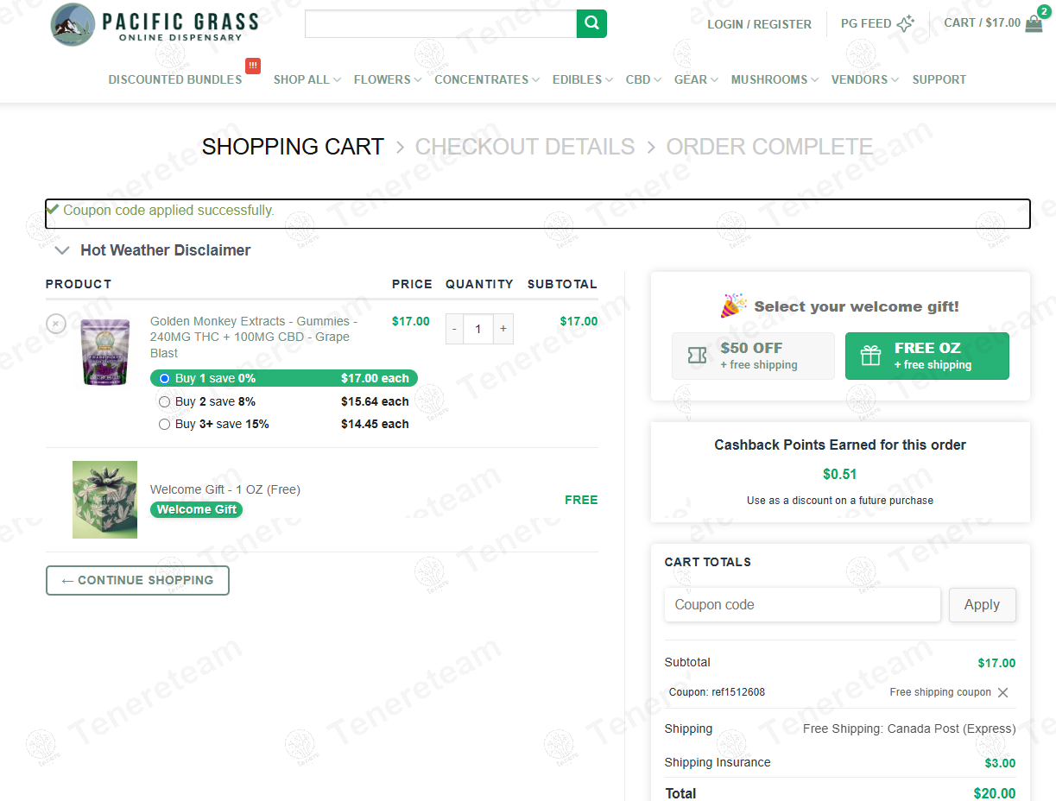This screenshot has width=1056, height=801.
Task: Open the shopping bag cart icon
Action: pos(1034,24)
